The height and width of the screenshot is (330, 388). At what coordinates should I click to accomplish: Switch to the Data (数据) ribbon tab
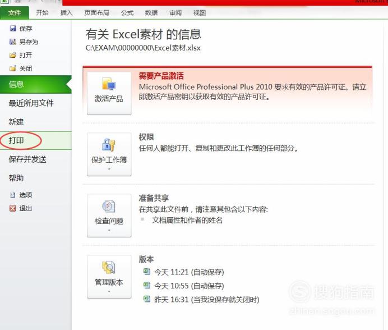click(x=151, y=13)
